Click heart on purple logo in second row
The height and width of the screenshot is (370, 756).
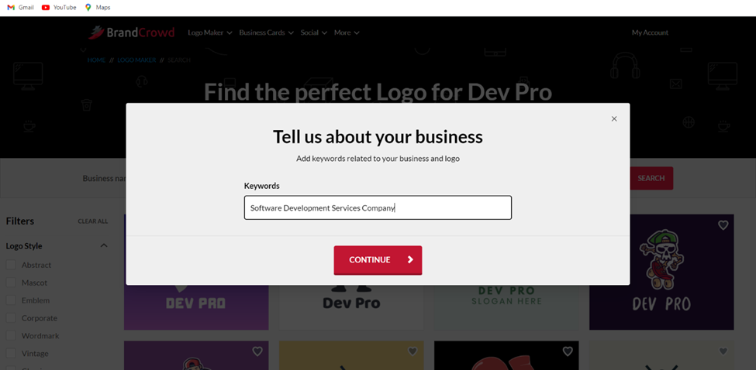pos(257,351)
